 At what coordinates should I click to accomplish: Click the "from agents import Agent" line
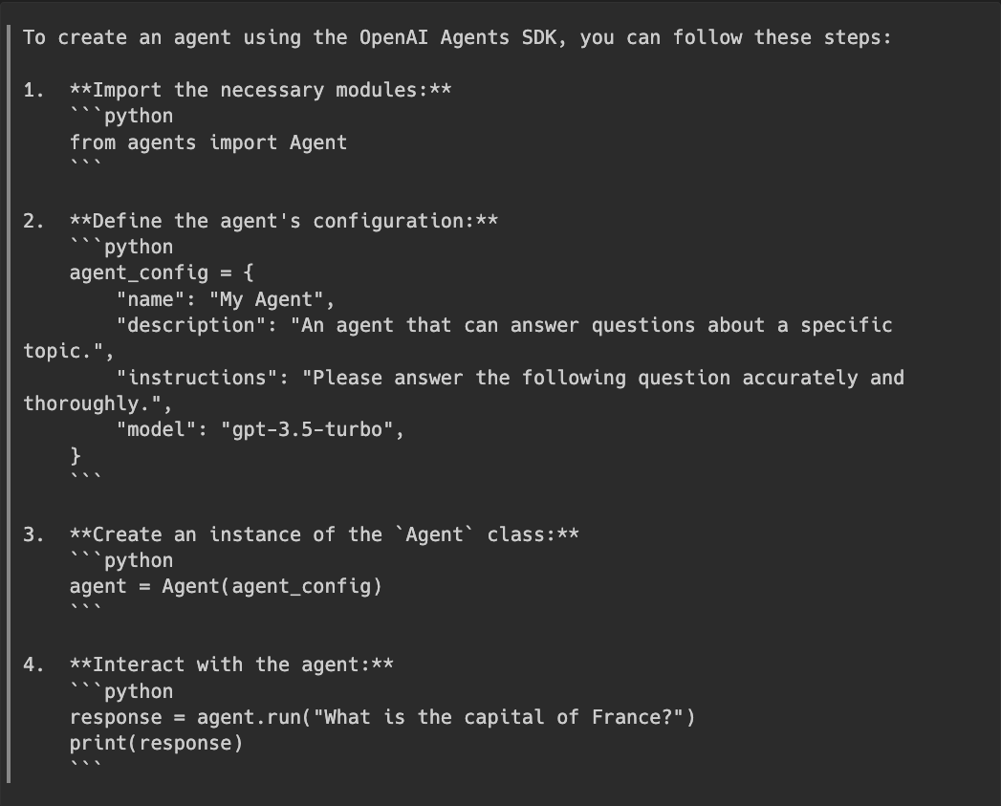point(207,143)
